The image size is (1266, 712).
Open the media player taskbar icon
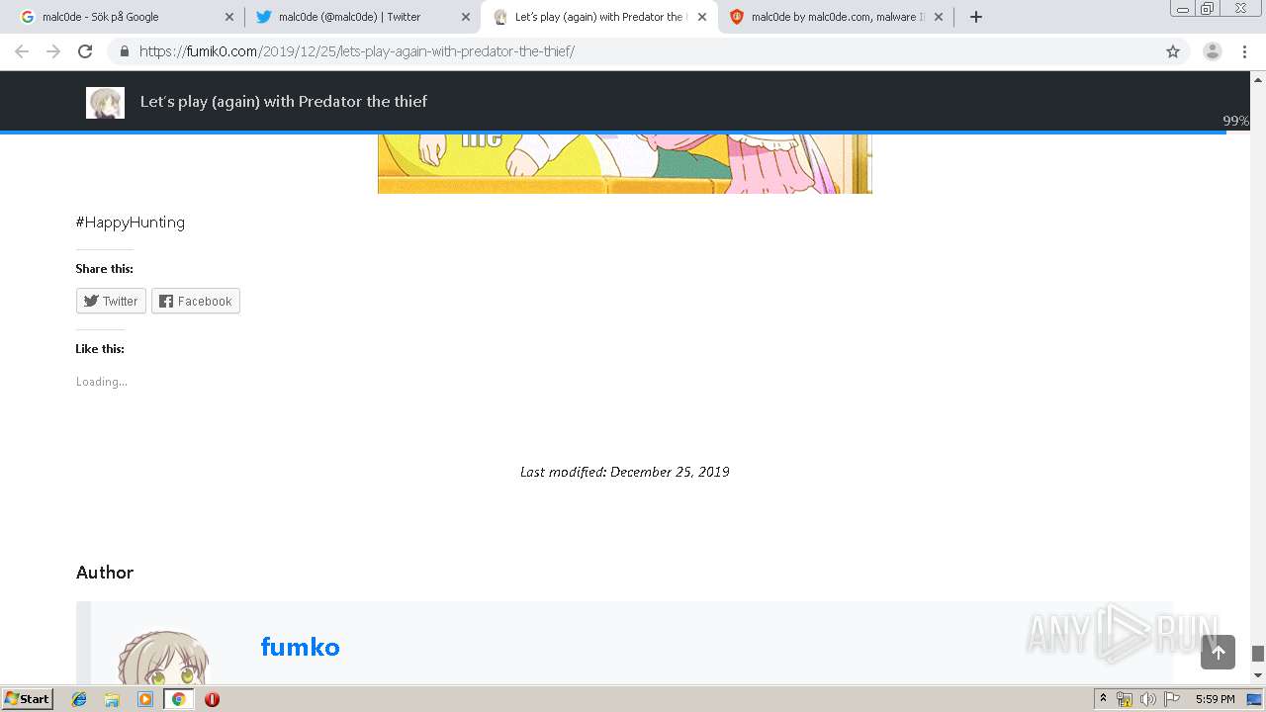tap(145, 699)
